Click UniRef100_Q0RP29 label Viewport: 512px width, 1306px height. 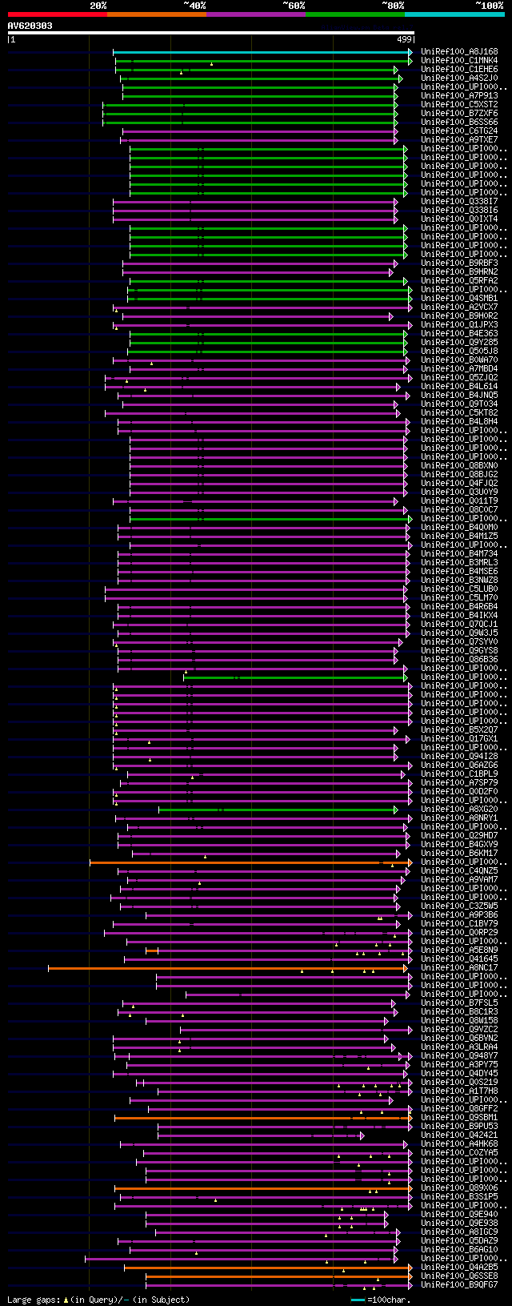[459, 932]
